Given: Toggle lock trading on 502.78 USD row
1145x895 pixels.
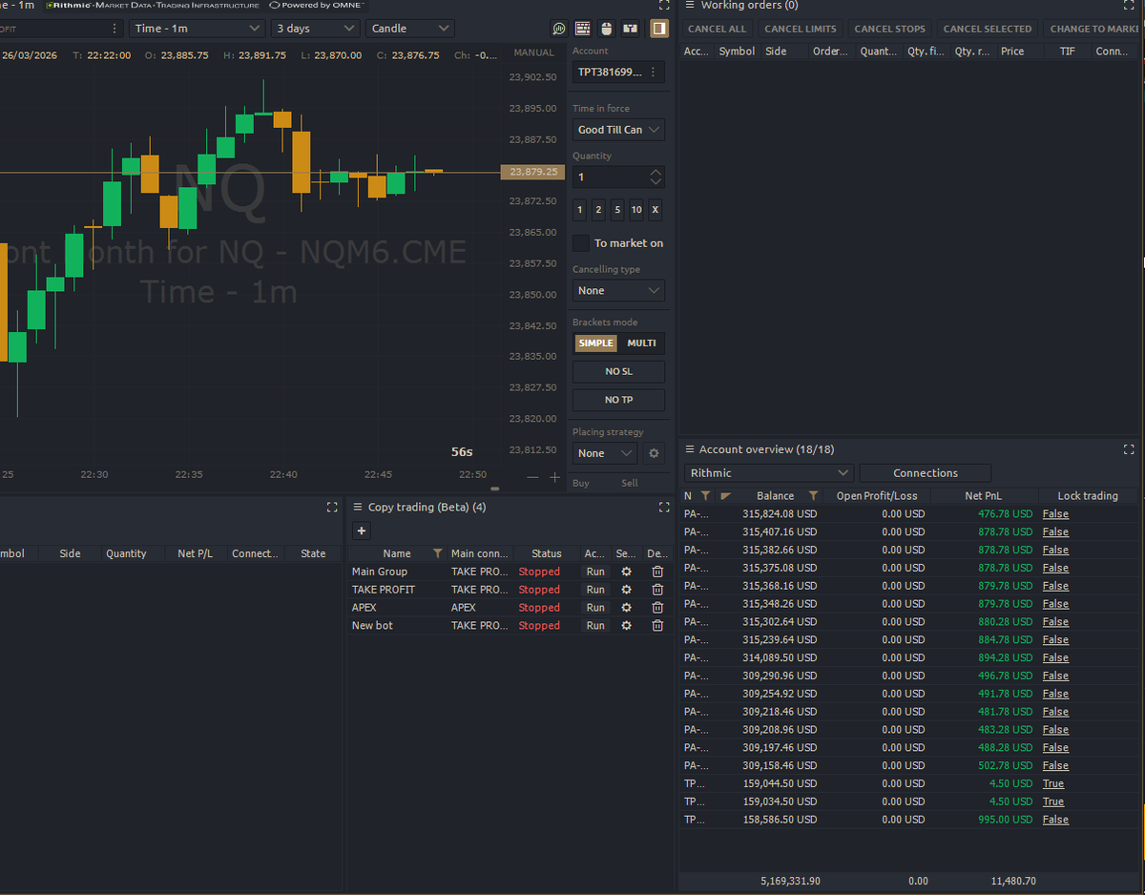Looking at the screenshot, I should point(1055,765).
